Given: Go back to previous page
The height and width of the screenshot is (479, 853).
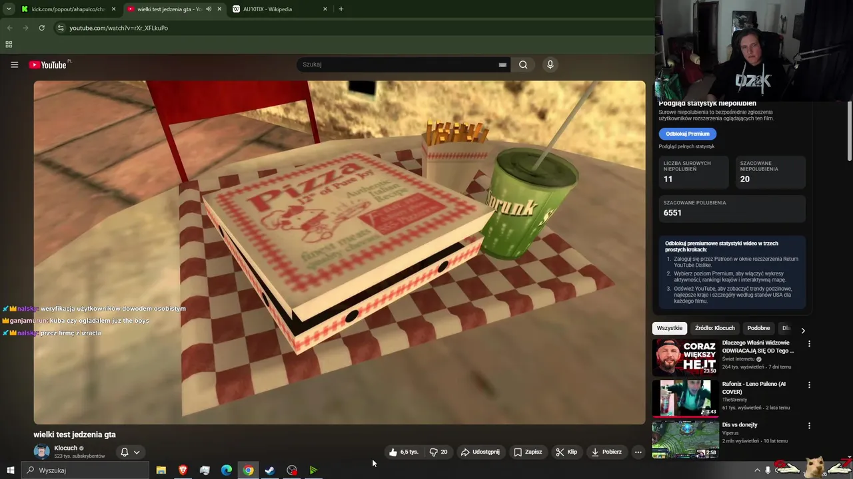Looking at the screenshot, I should (9, 28).
